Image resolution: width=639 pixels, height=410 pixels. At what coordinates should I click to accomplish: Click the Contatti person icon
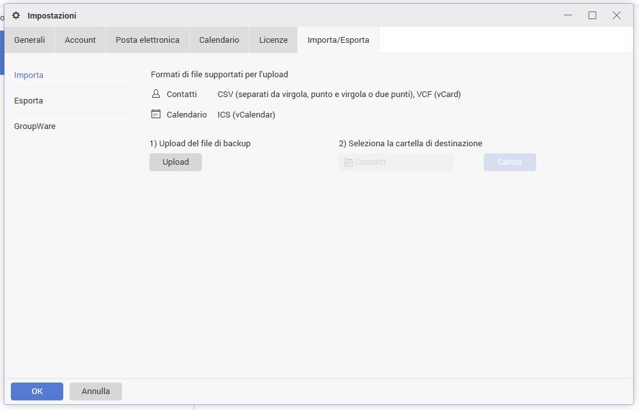click(156, 94)
